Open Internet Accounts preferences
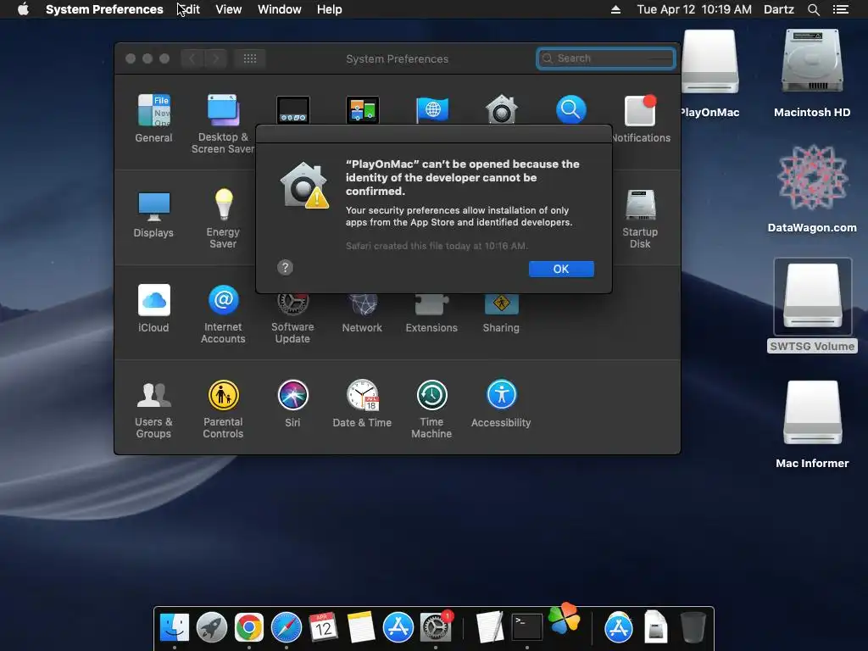The image size is (868, 651). (x=223, y=314)
